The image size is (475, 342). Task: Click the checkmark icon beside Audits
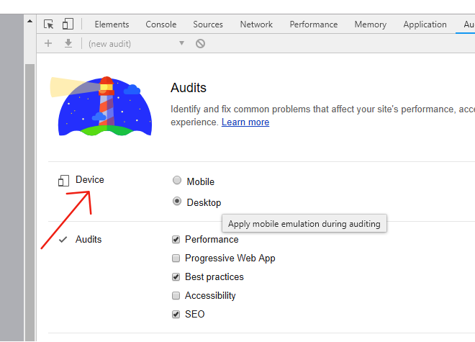pyautogui.click(x=63, y=240)
